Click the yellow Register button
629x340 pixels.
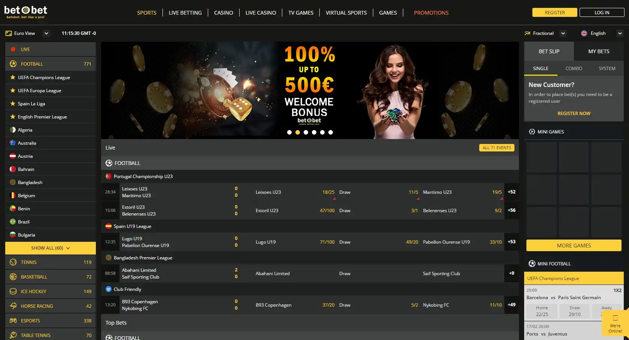point(554,12)
